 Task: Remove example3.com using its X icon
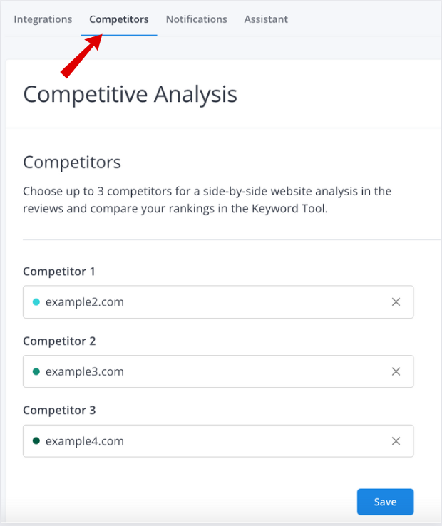(x=396, y=371)
